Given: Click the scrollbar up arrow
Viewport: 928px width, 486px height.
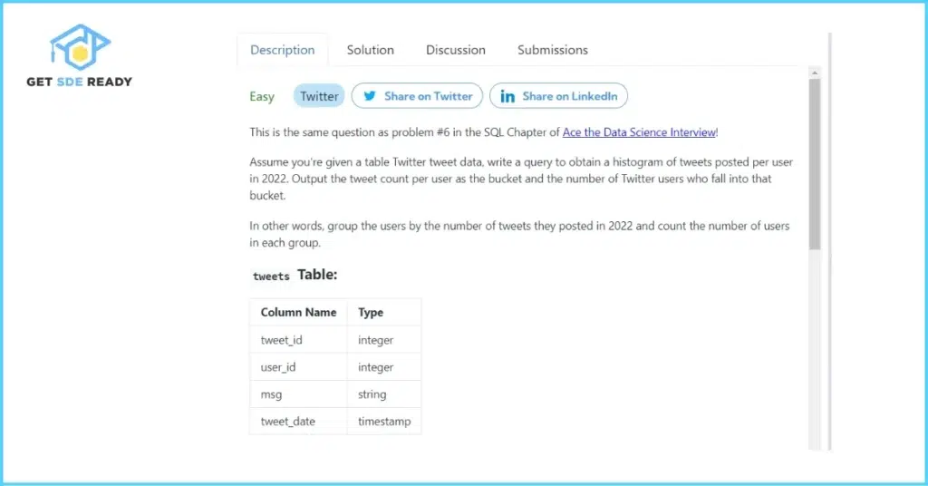Looking at the screenshot, I should click(815, 73).
